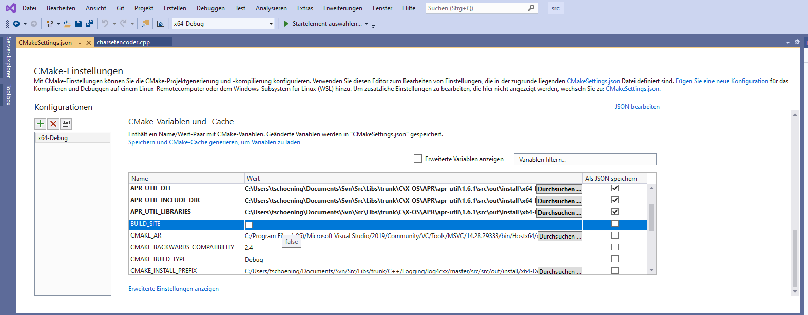The image size is (808, 315).
Task: Click the variable table scroll down arrow
Action: (651, 270)
